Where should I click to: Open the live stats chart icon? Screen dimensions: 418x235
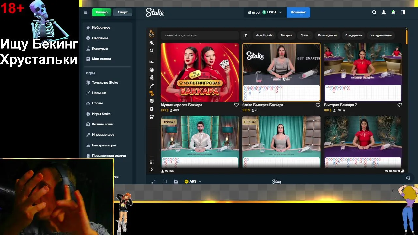click(x=176, y=181)
